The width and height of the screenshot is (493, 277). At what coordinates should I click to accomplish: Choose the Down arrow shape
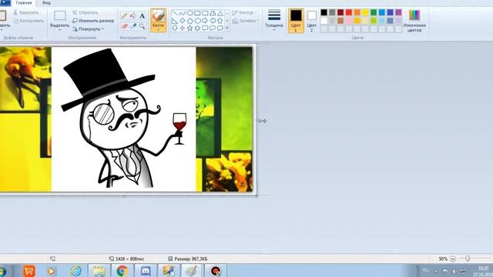175,28
